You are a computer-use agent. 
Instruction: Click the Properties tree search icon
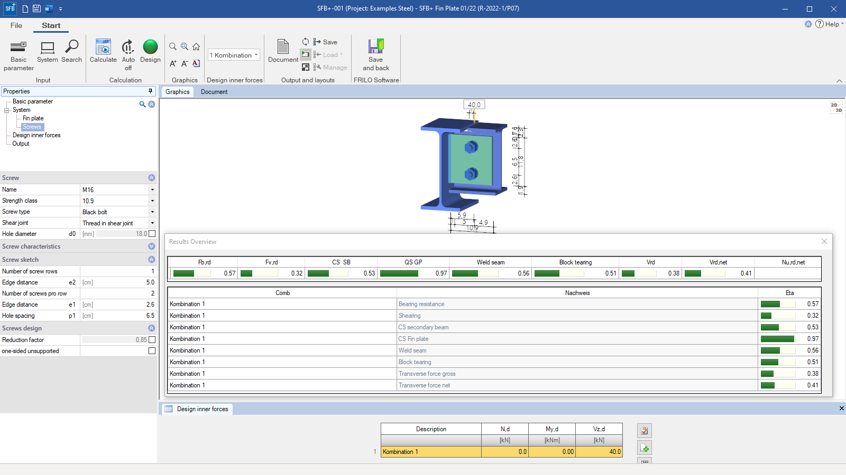(142, 104)
